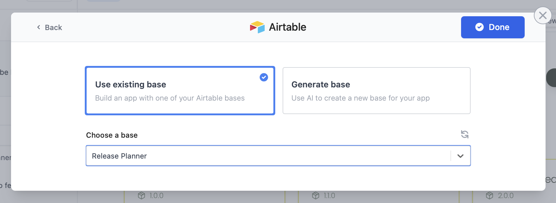This screenshot has height=203, width=556.
Task: Click text Build an app with one of your Airtable bases
Action: click(170, 98)
